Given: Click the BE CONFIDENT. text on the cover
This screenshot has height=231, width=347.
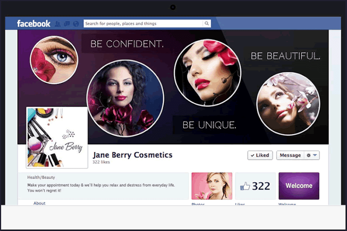Looking at the screenshot, I should coord(127,44).
